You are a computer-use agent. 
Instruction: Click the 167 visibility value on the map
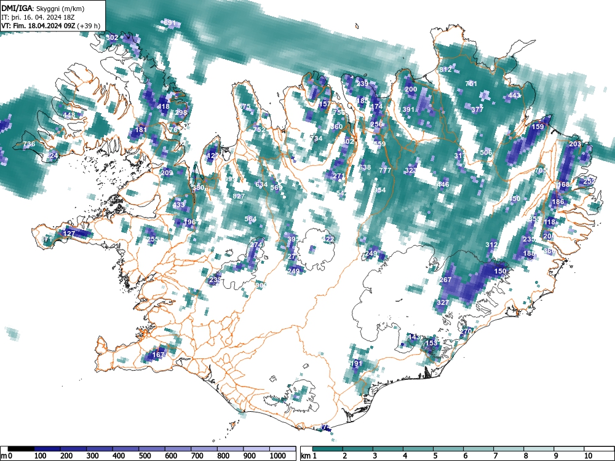pos(159,355)
